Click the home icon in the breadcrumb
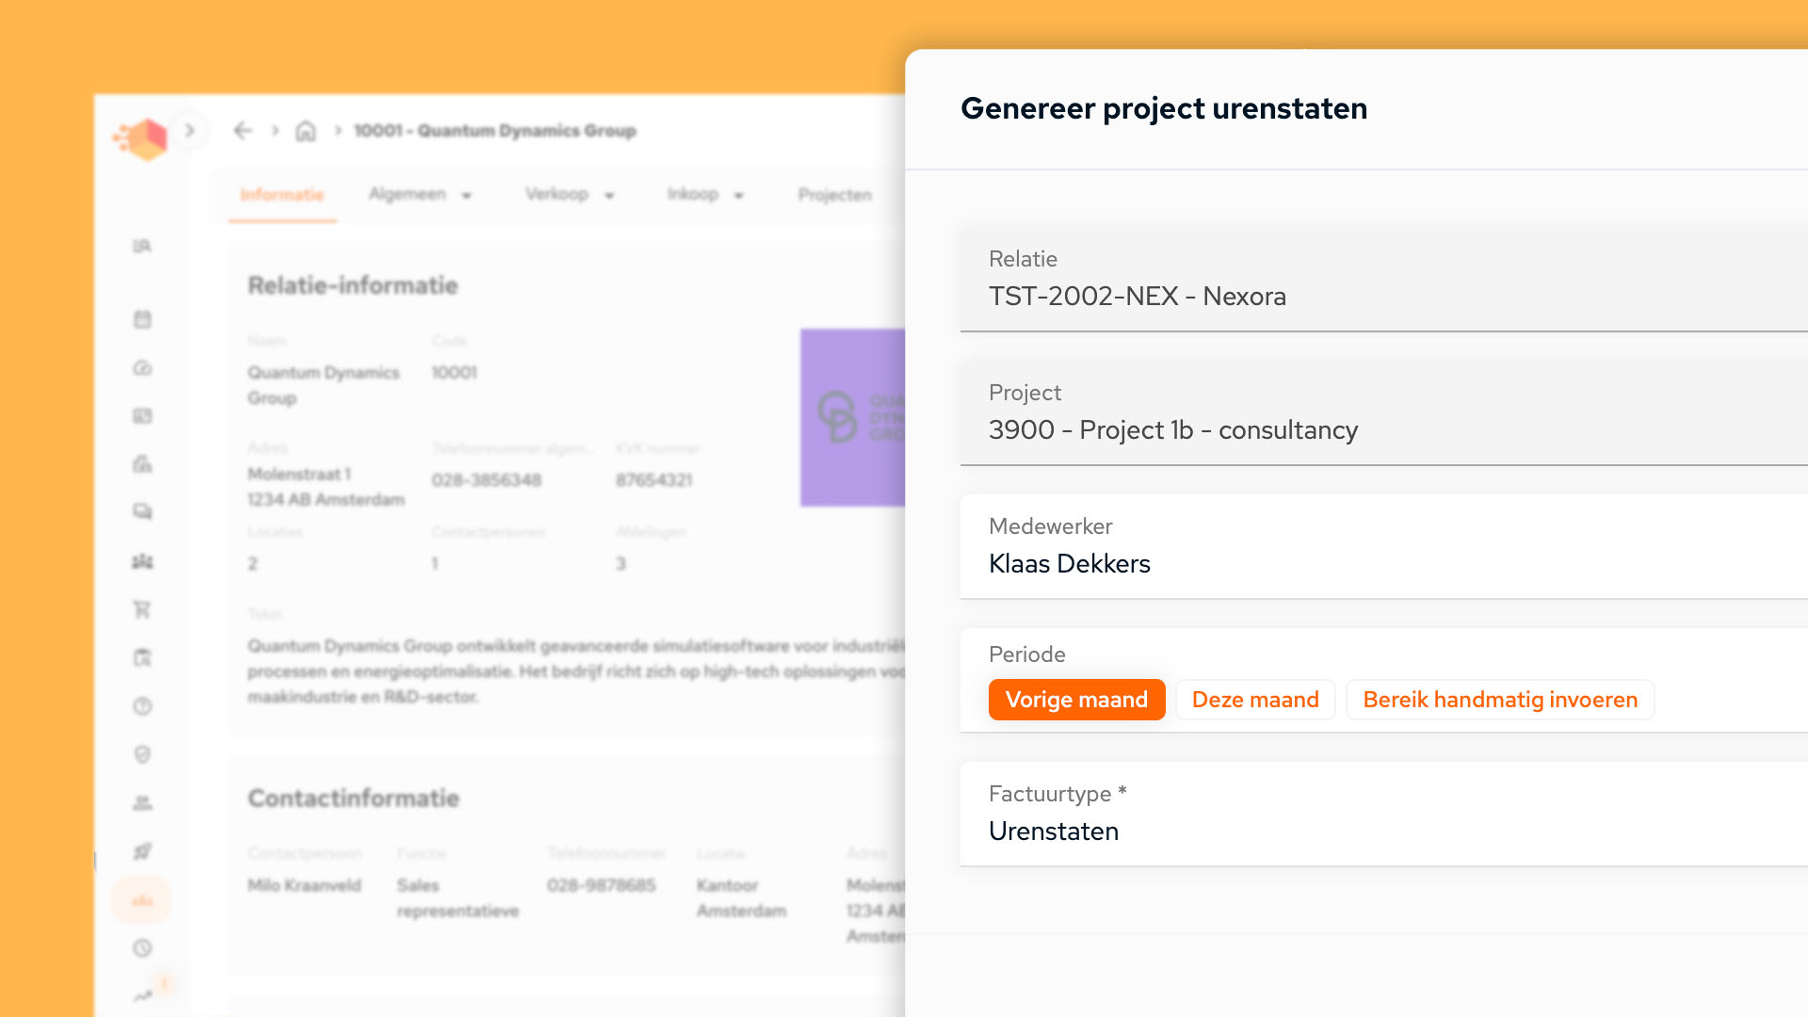The width and height of the screenshot is (1808, 1017). (305, 131)
